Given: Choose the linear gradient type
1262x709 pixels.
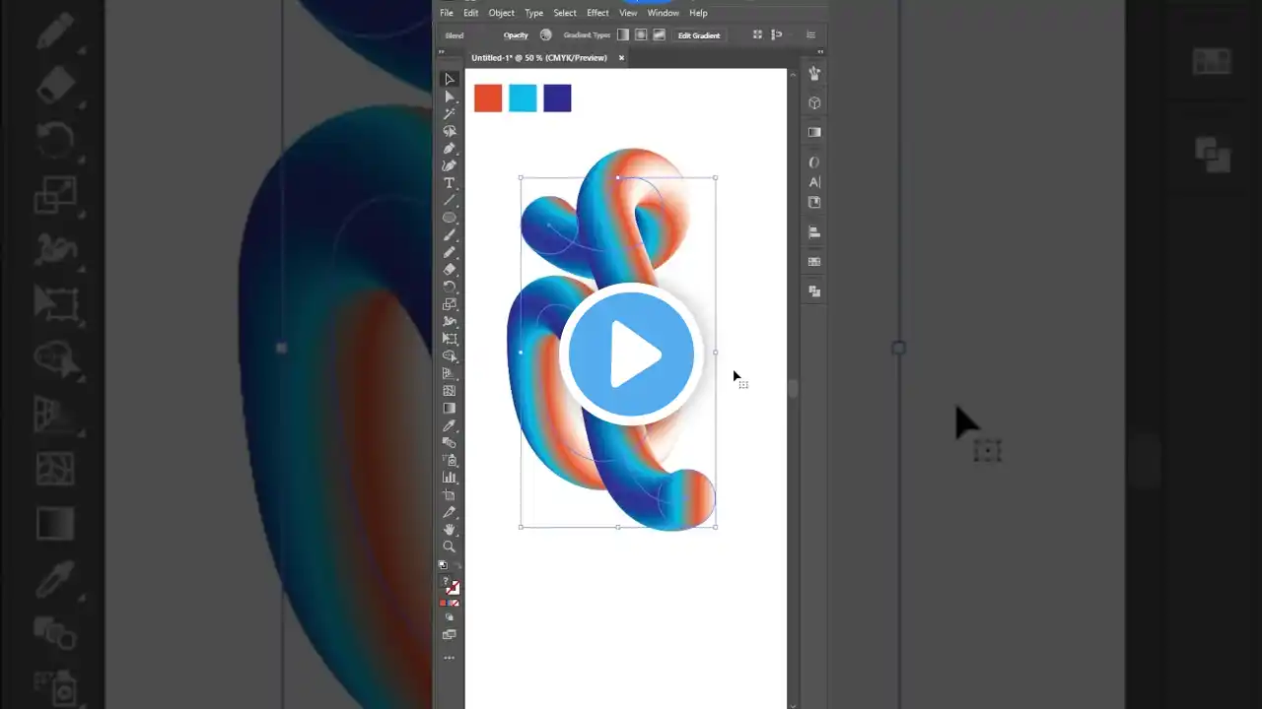Looking at the screenshot, I should (622, 35).
